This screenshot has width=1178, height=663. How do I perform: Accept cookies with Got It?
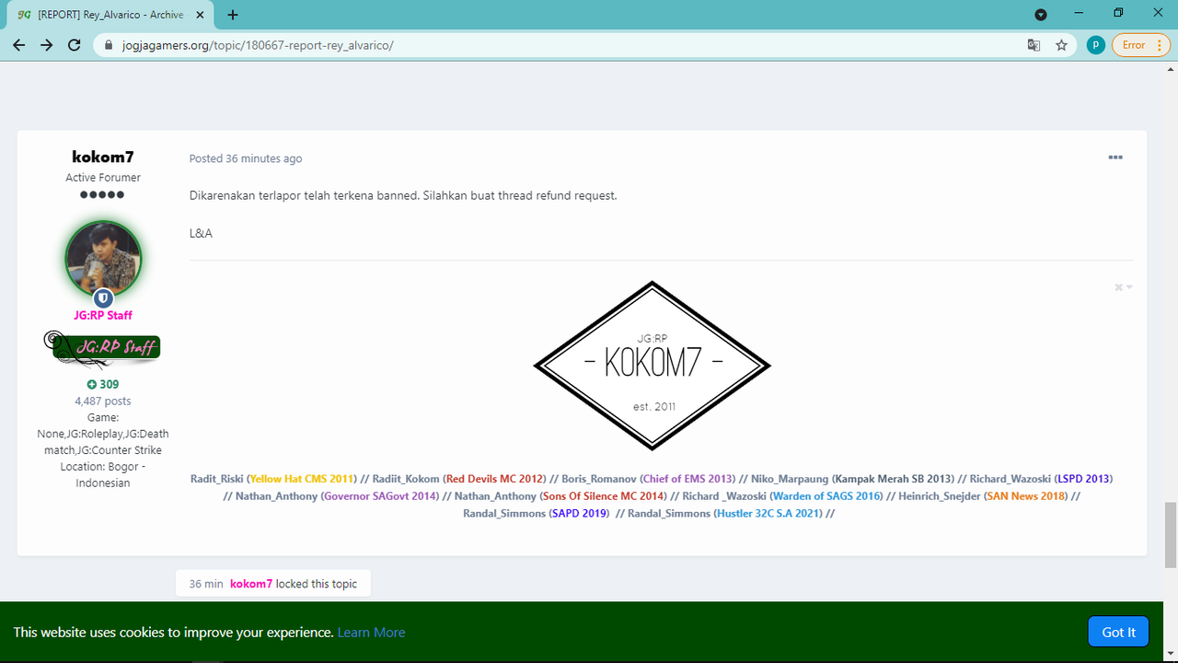tap(1118, 632)
